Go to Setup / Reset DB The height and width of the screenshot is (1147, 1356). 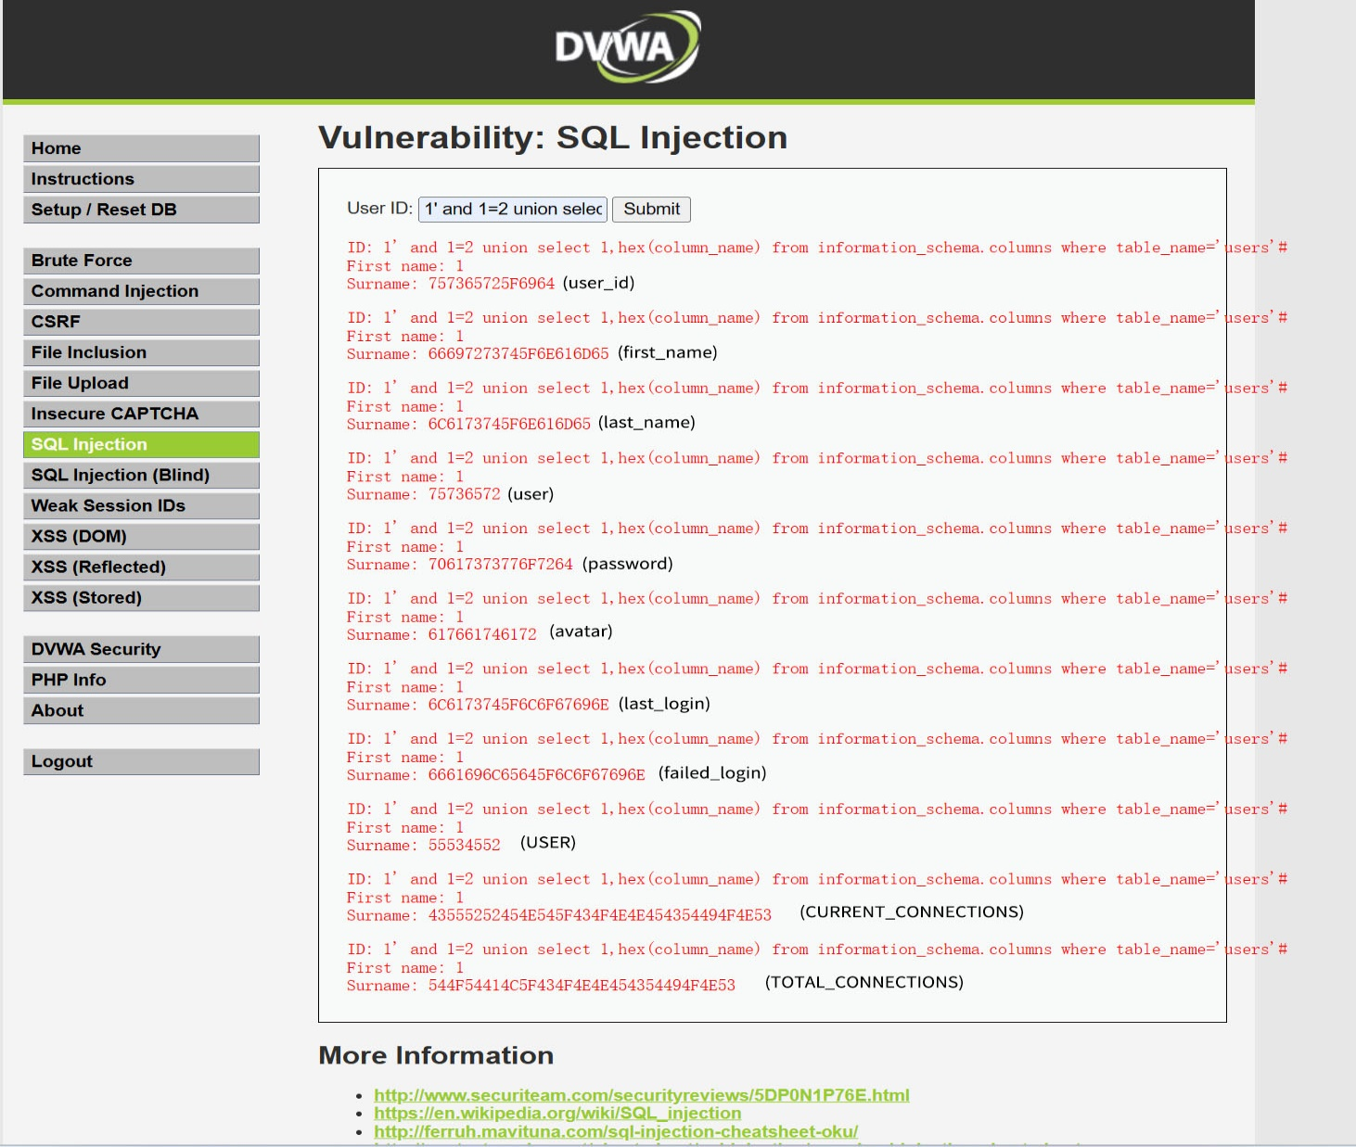(x=141, y=210)
